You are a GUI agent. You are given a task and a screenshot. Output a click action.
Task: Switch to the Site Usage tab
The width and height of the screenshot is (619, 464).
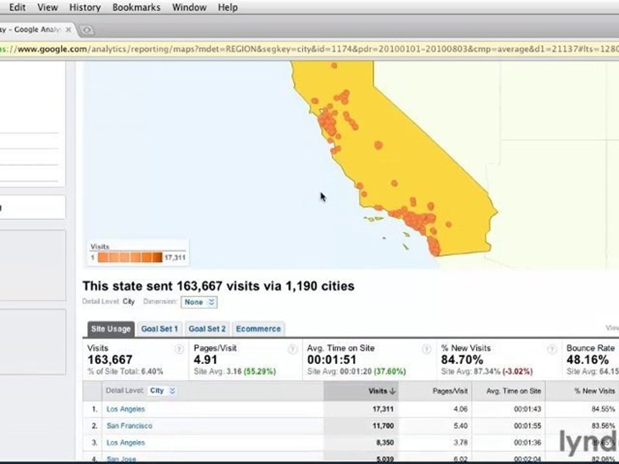click(x=110, y=329)
